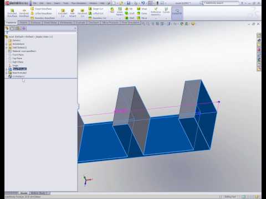Viewport: 266px width, 199px height.
Task: Choose the Swept Cut command
Action: pos(96,9)
